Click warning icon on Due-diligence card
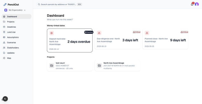Image resolution: width=202 pixels, height=104 pixels. (x=99, y=33)
